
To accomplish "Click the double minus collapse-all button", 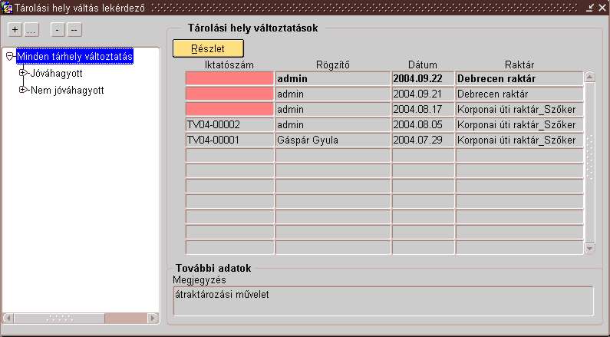I will (x=74, y=30).
